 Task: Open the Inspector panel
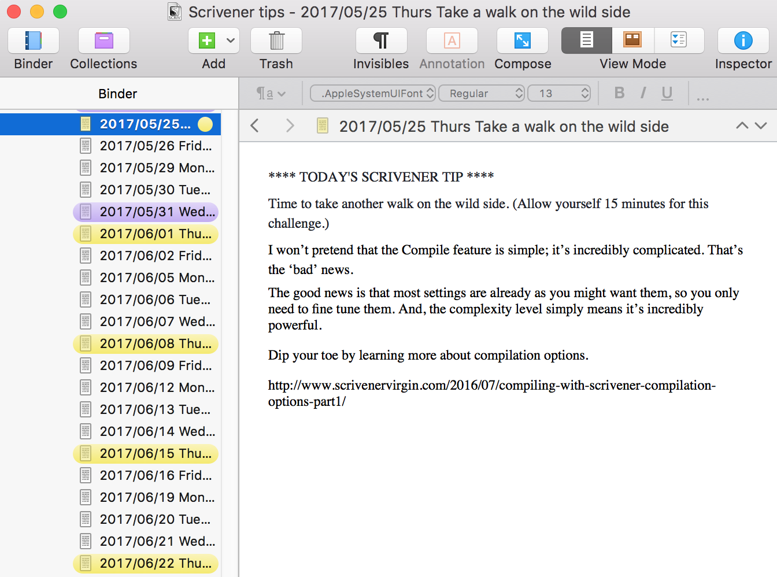[x=743, y=40]
